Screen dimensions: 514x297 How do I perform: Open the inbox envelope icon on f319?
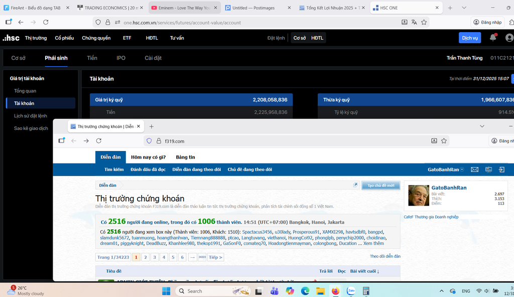tap(474, 170)
